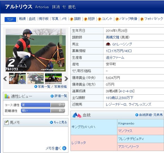Switch to the 戦績 tab
This screenshot has width=164, height=153.
22,19
